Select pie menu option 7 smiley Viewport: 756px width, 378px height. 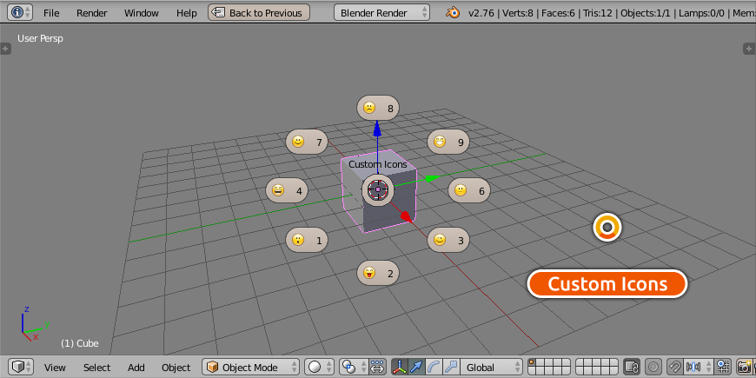307,142
